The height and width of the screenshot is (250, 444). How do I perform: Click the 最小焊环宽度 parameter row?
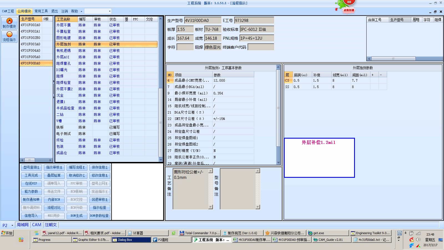click(x=210, y=93)
